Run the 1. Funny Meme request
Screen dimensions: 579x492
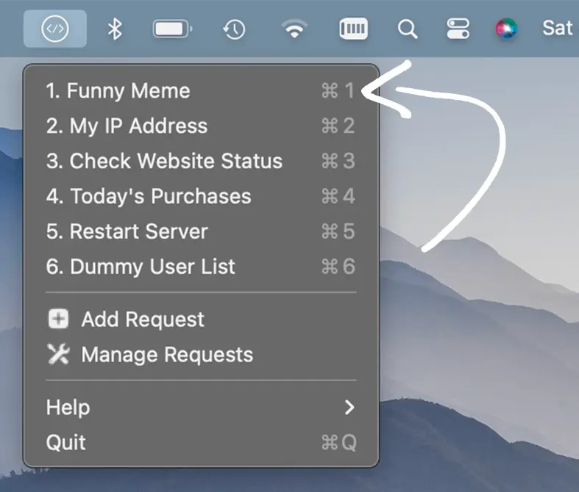coord(201,90)
